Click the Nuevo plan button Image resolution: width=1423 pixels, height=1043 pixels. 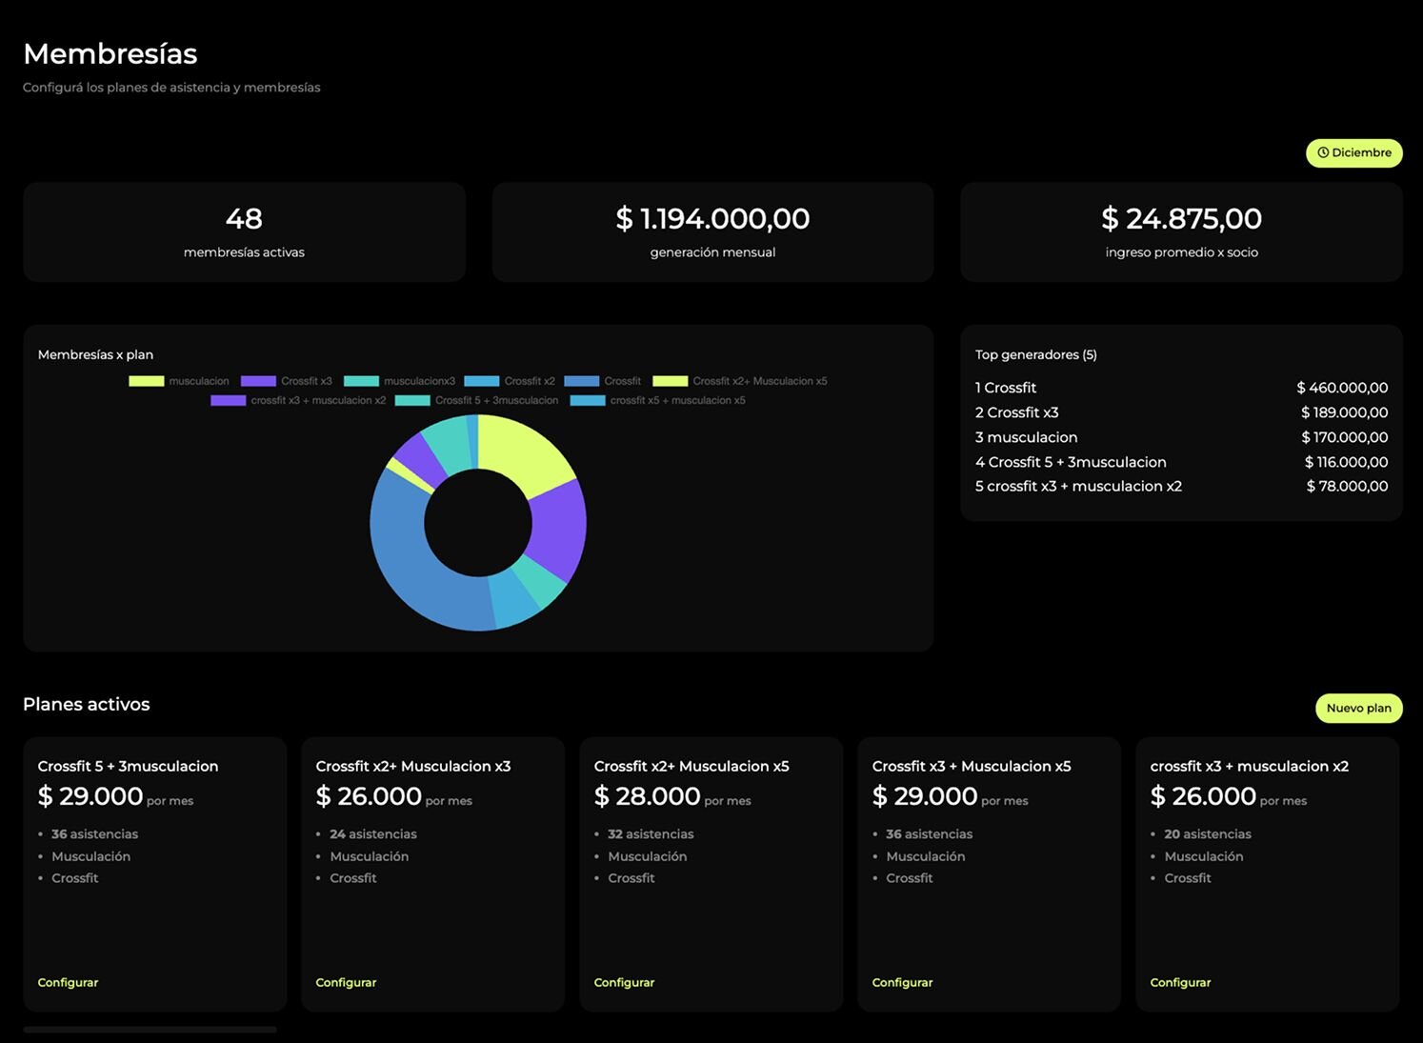tap(1358, 708)
